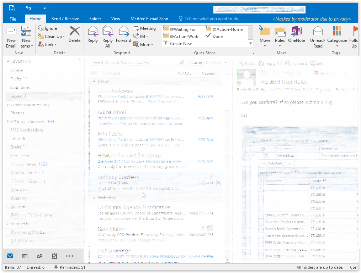
Task: Collapse the Today message group
Action: click(94, 81)
